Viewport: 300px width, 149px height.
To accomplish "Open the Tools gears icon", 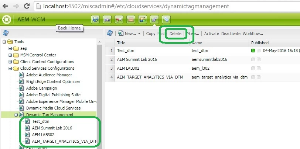I will coord(154,20).
